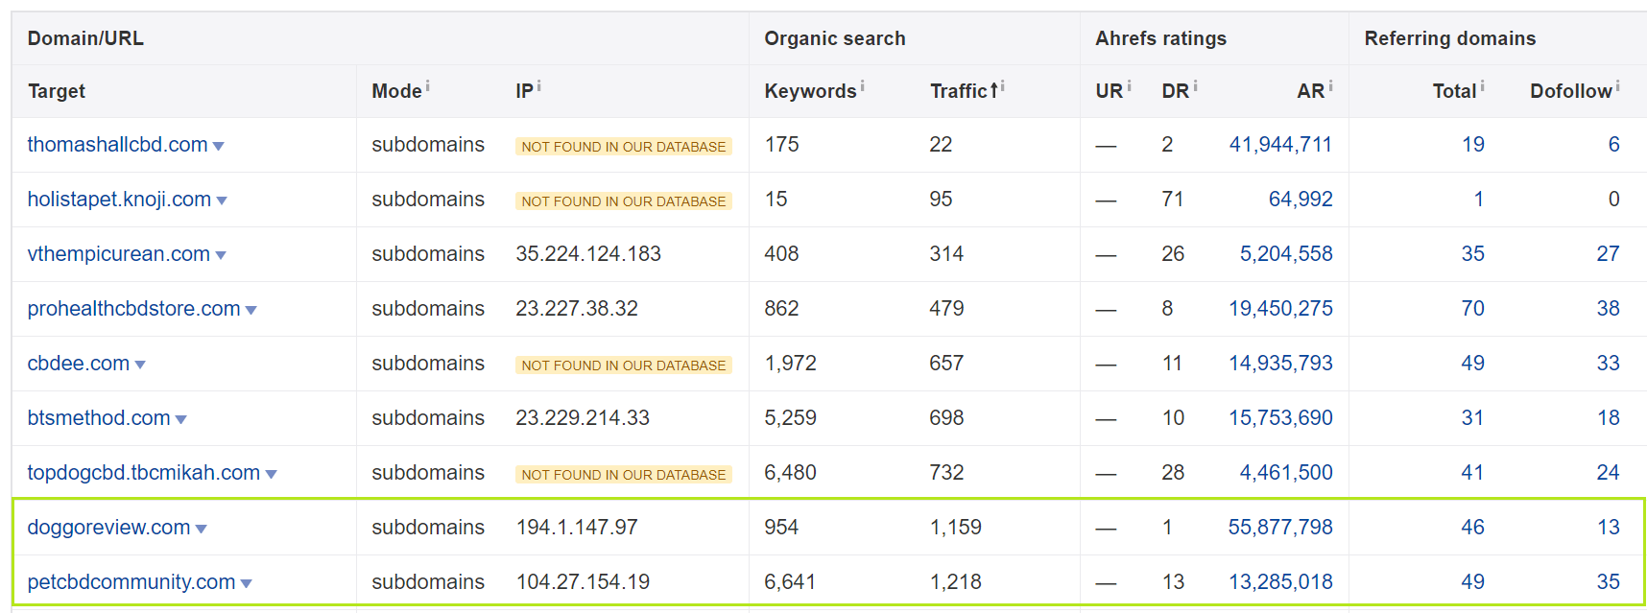Screen dimensions: 1647x613
Task: Open dropdown arrow beside vthempicurean.com
Action: pos(221,256)
